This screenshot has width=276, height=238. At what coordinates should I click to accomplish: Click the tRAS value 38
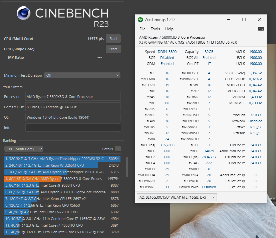167,97
